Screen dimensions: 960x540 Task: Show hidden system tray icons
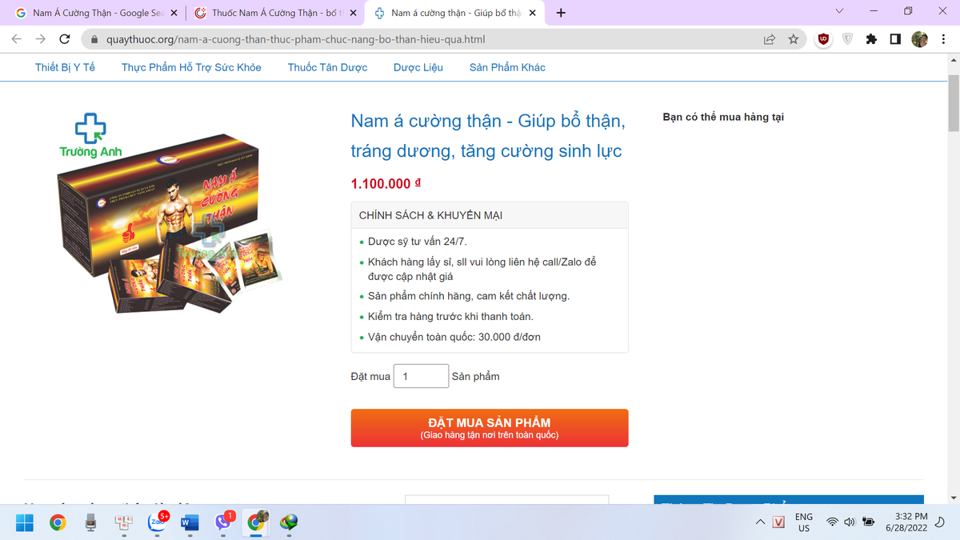(x=760, y=522)
